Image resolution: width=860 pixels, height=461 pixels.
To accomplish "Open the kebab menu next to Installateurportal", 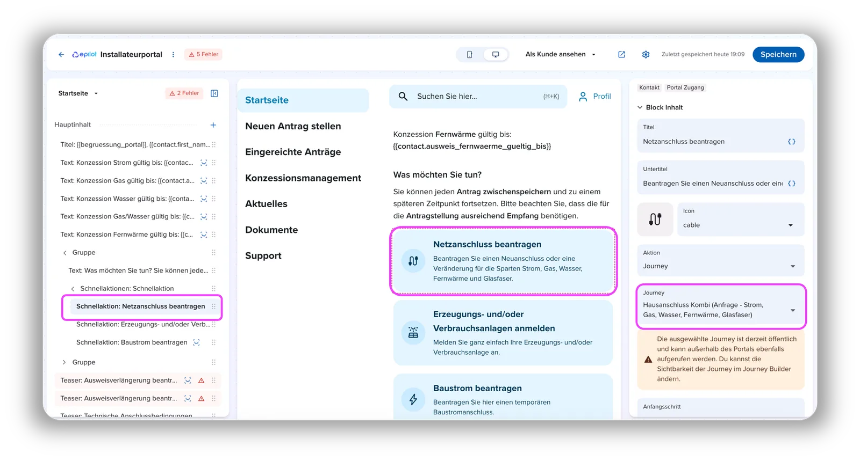I will coord(173,55).
